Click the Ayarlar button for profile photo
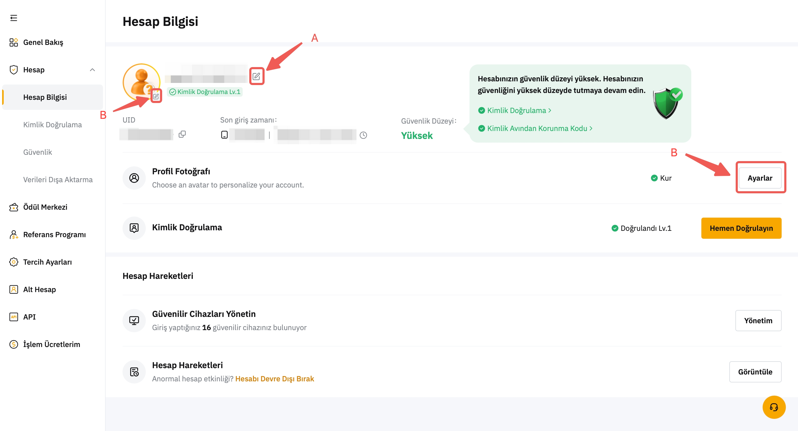The image size is (798, 431). tap(760, 178)
